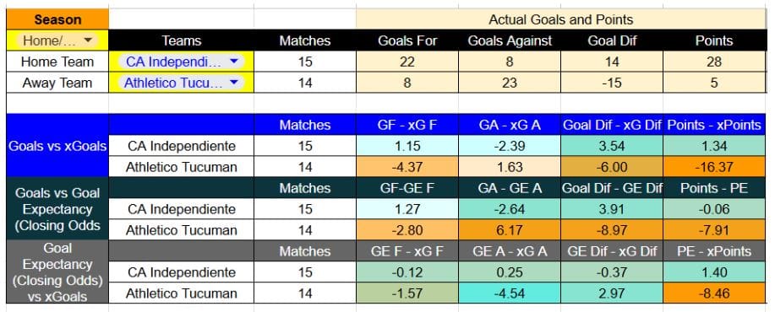Click the Home Team Goals For value 22
This screenshot has height=312, width=775.
click(407, 62)
